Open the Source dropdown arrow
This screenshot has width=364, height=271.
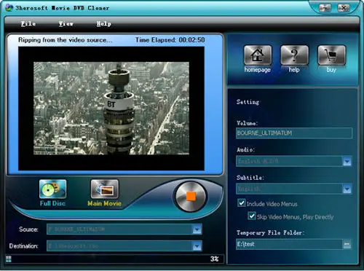[x=197, y=229]
